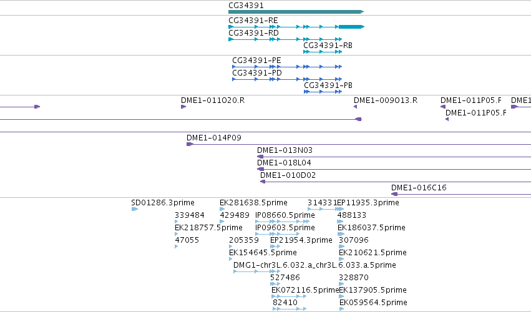Screen dimensions: 531x312
Task: Select the DME1-013N03 clone label
Action: click(x=285, y=151)
